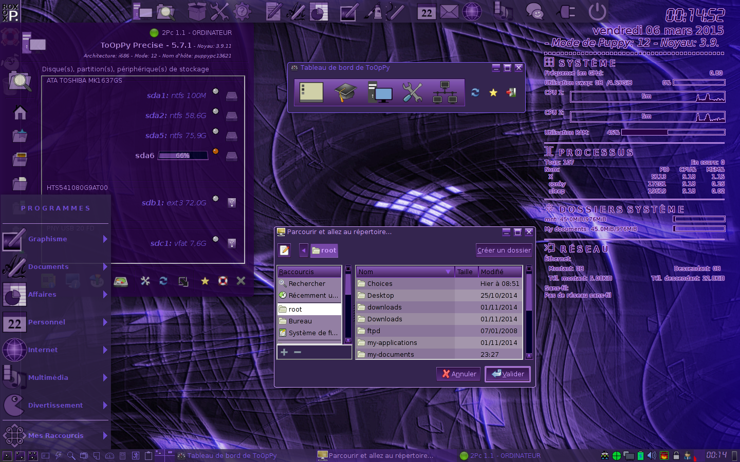Click the graduation cap icon in Tableau de bord
Viewport: 740px width, 462px height.
[345, 92]
